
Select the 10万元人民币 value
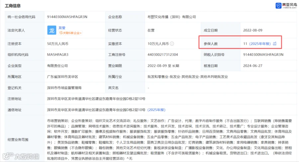[x=158, y=44]
